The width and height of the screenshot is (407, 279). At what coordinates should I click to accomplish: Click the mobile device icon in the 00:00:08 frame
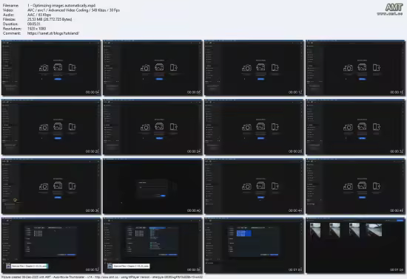point(173,68)
